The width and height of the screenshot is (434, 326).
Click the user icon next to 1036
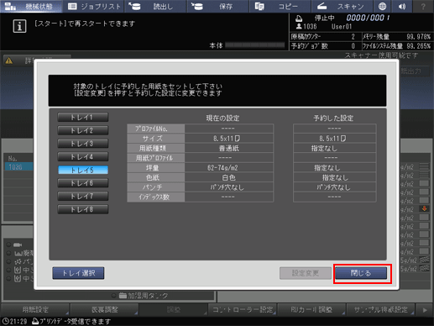299,26
